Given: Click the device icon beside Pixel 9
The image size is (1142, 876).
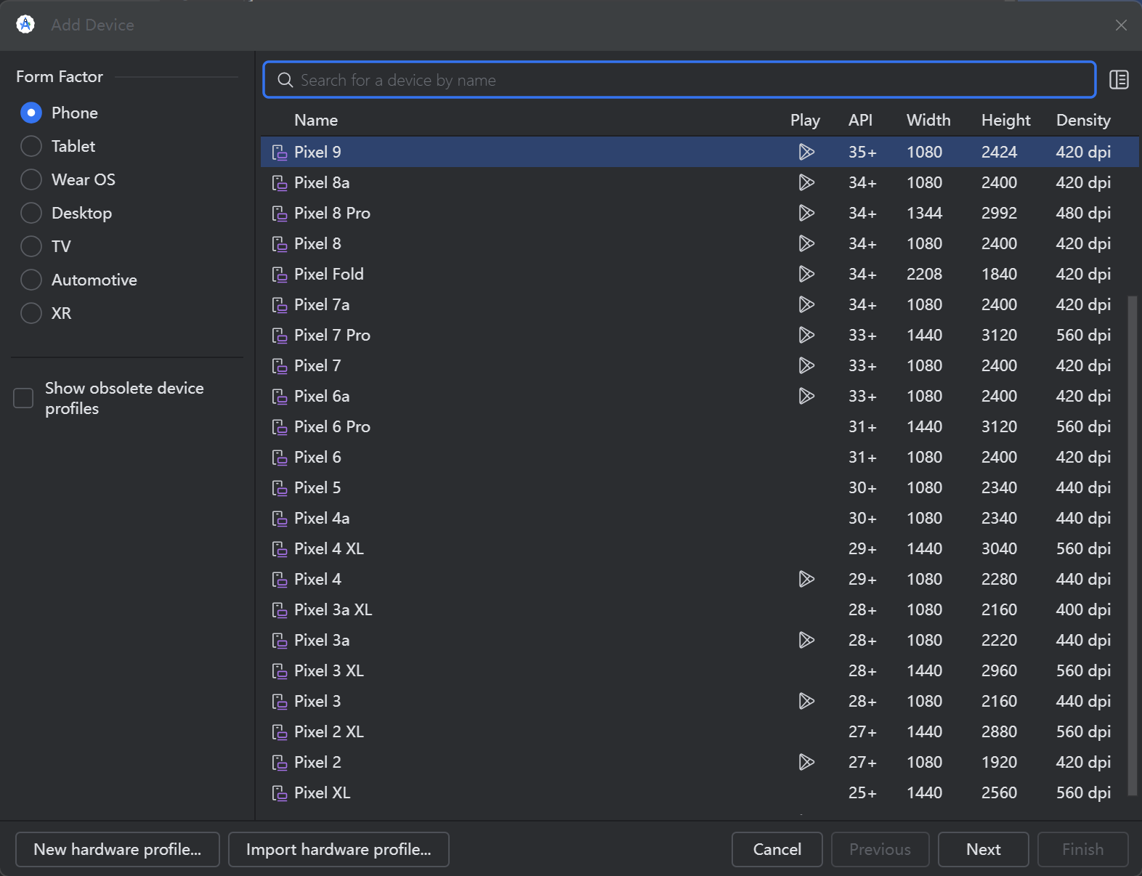Looking at the screenshot, I should click(x=280, y=152).
